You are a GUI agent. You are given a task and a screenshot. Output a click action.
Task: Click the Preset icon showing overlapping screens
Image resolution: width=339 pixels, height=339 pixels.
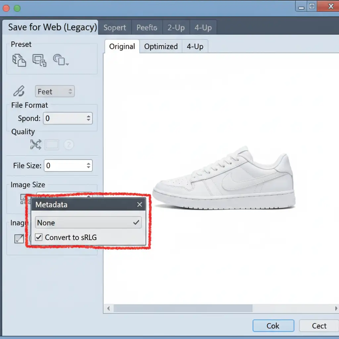pyautogui.click(x=39, y=60)
